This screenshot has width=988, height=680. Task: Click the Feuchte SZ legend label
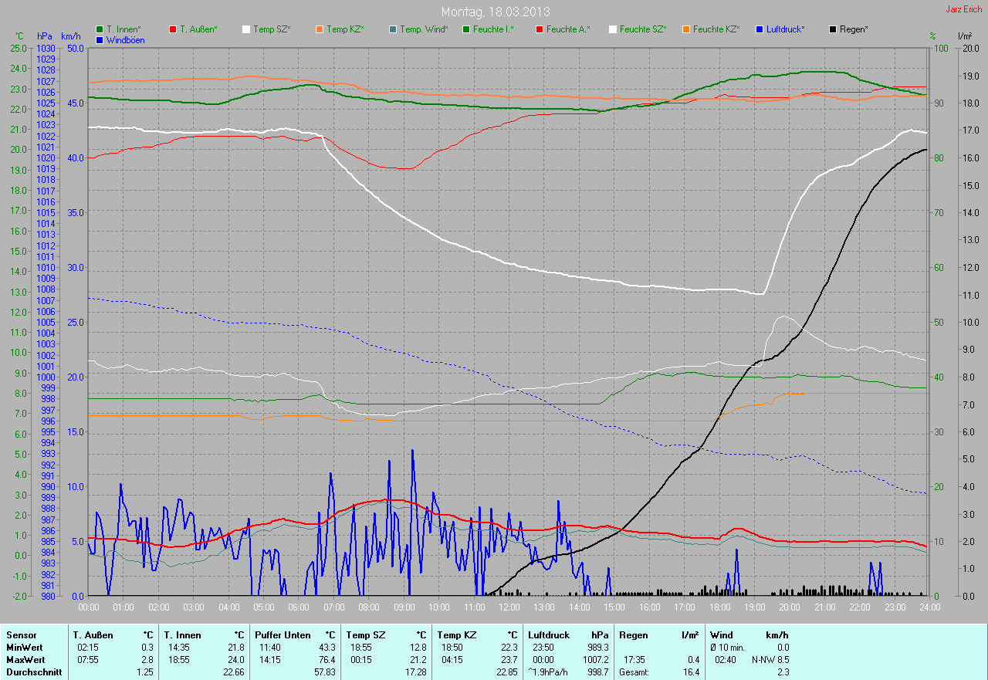coord(642,29)
